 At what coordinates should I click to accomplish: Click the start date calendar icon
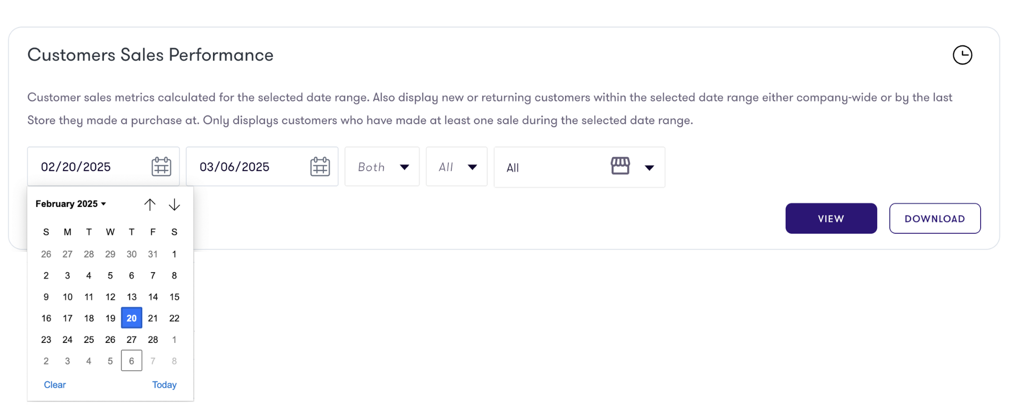pyautogui.click(x=161, y=167)
